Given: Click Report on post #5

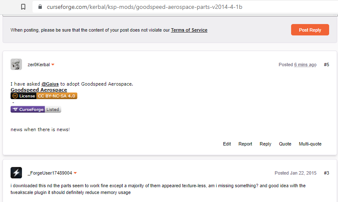Looking at the screenshot, I should (x=245, y=144).
